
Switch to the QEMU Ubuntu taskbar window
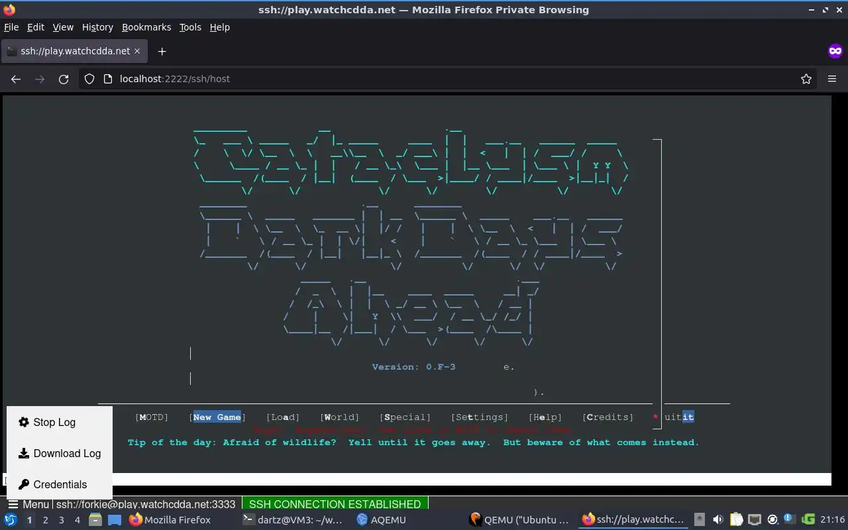click(x=519, y=519)
